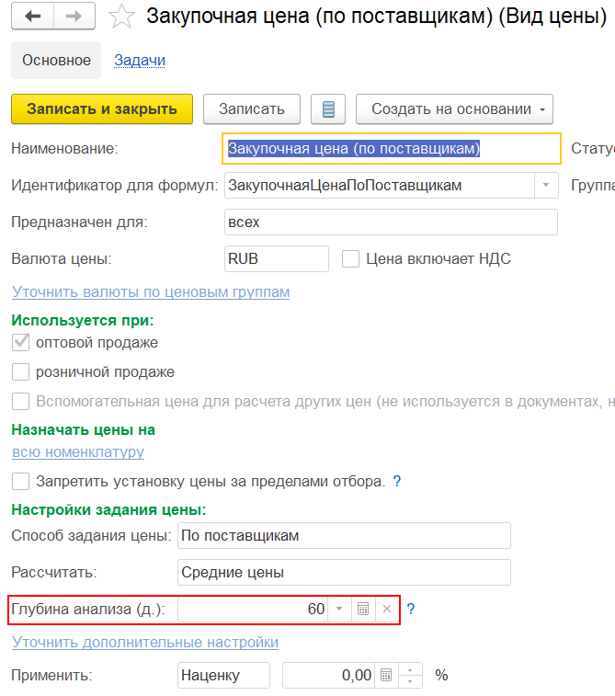Click the back navigation arrow
The height and width of the screenshot is (696, 615).
[33, 17]
